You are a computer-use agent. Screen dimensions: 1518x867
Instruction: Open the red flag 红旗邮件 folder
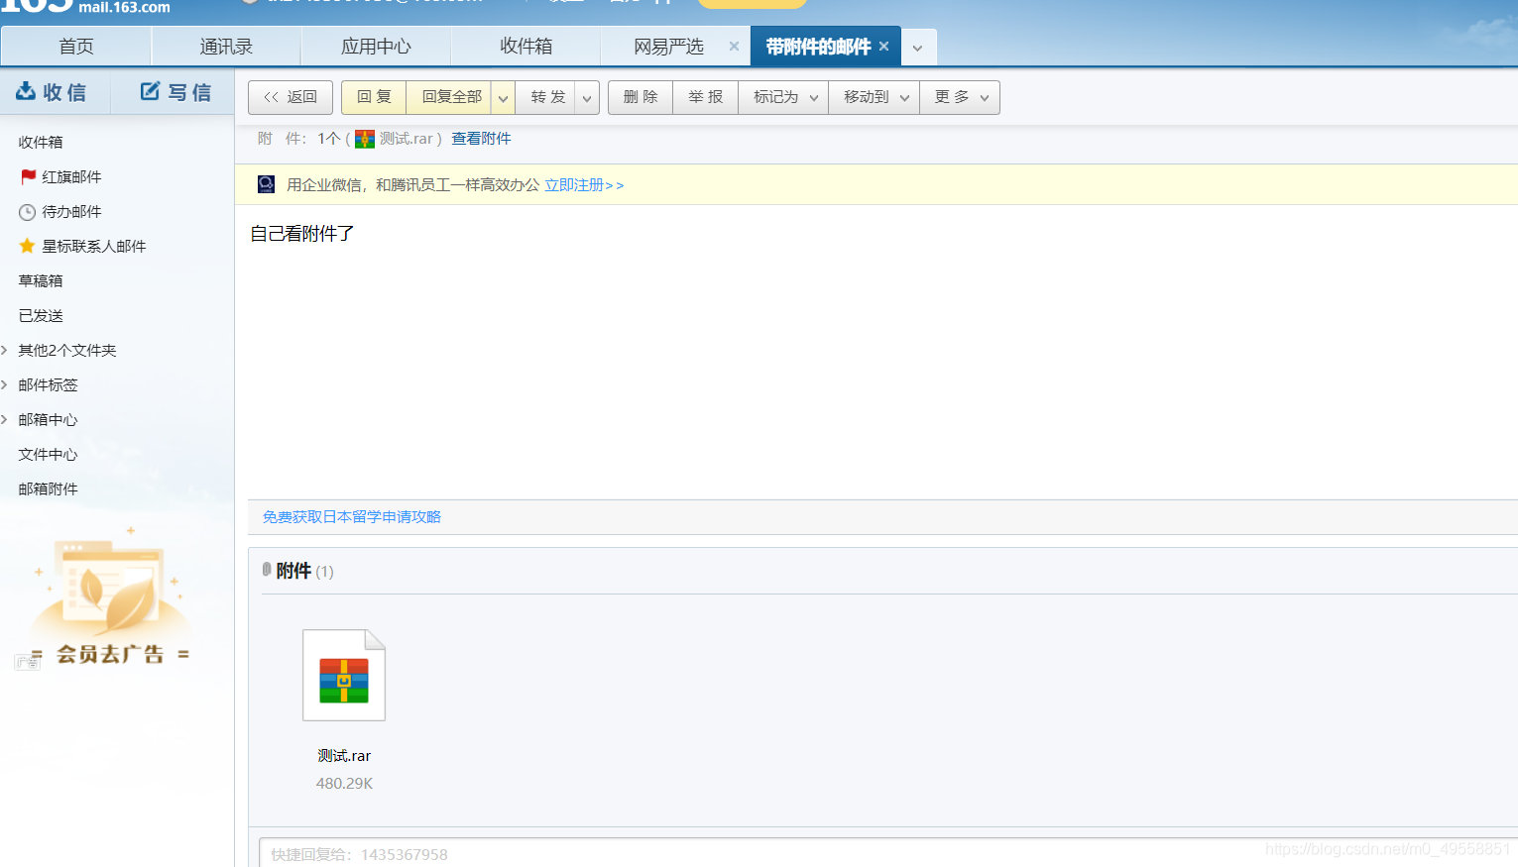tap(28, 176)
